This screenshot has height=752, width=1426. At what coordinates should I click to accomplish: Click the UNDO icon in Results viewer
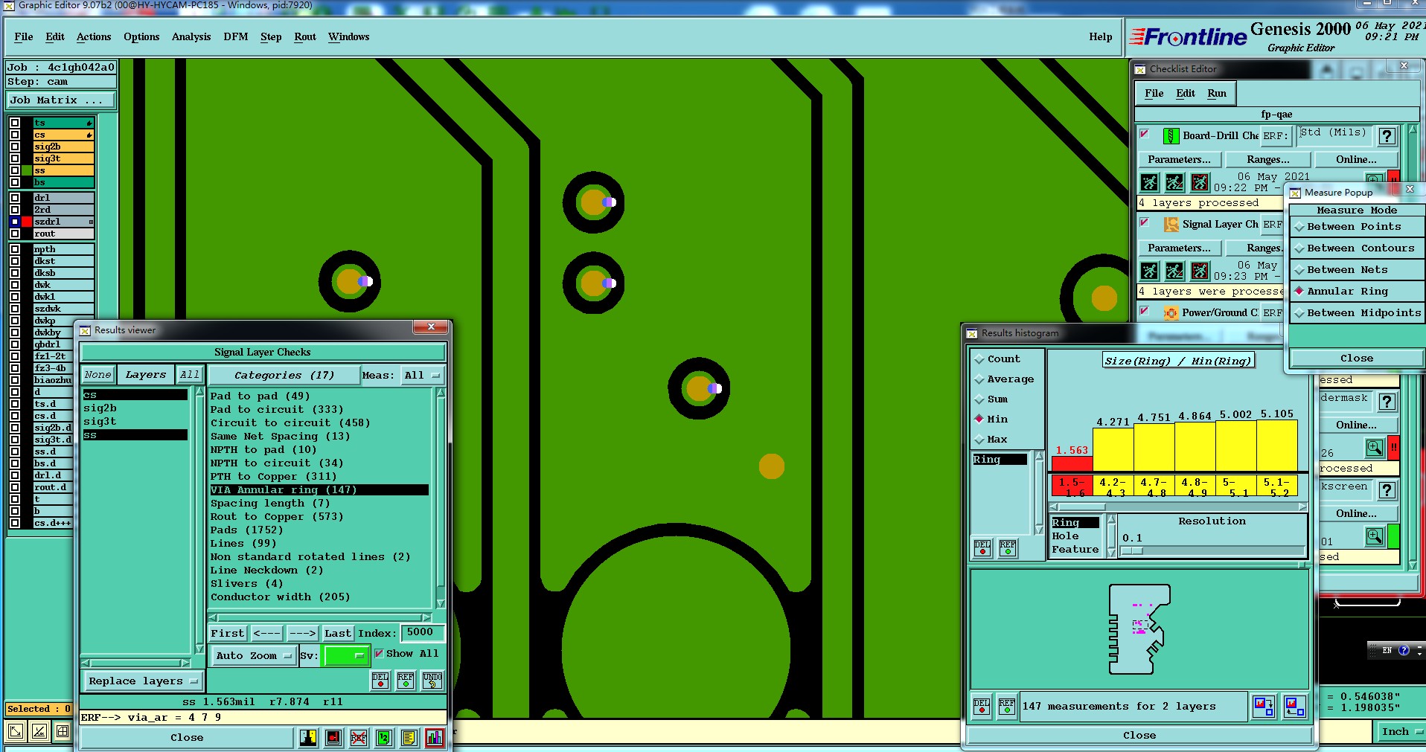[x=432, y=680]
